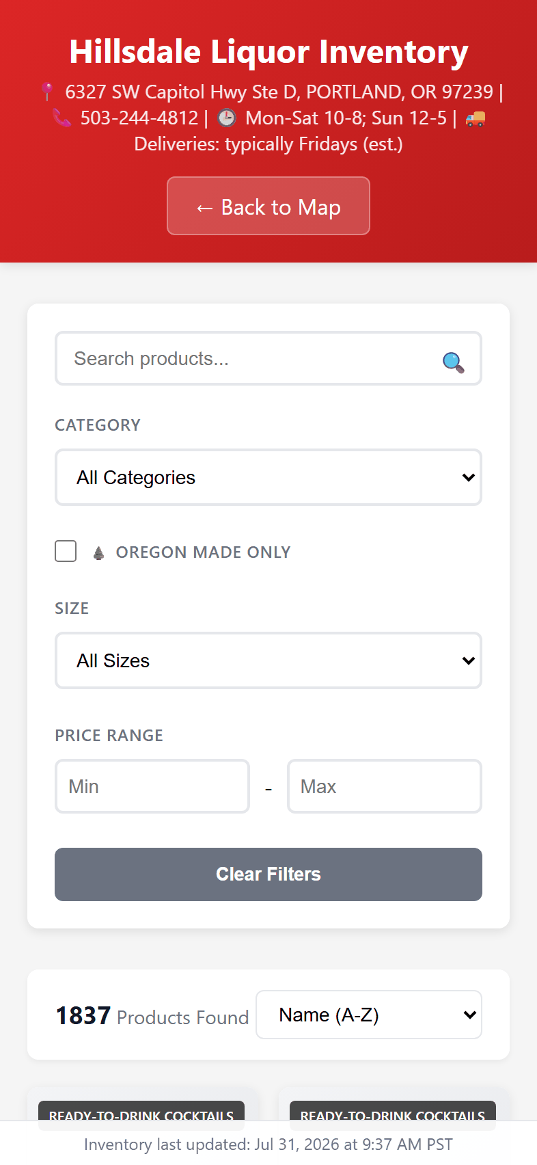This screenshot has height=1165, width=537.
Task: Enable the Oregon Made Only checkbox
Action: (66, 551)
